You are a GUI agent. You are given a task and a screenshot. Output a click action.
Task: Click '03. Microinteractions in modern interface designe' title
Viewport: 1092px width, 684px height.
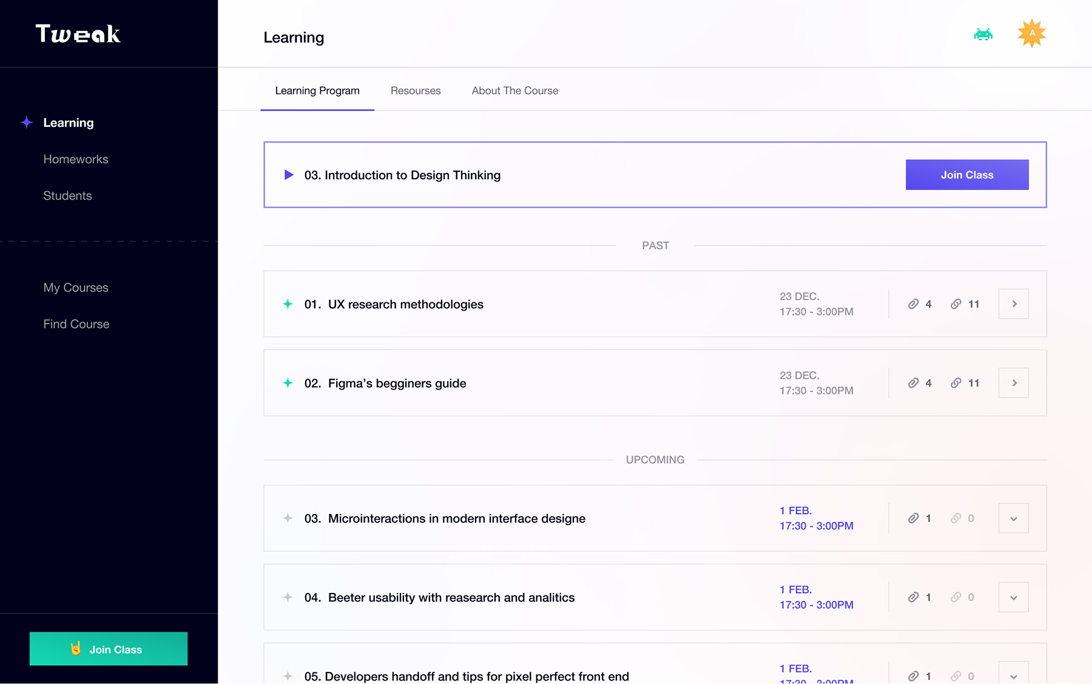445,518
